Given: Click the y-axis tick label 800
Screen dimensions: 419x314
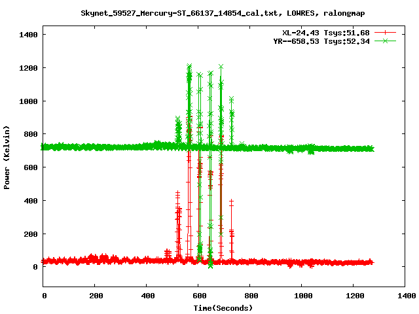Looking at the screenshot, I should pos(31,134).
